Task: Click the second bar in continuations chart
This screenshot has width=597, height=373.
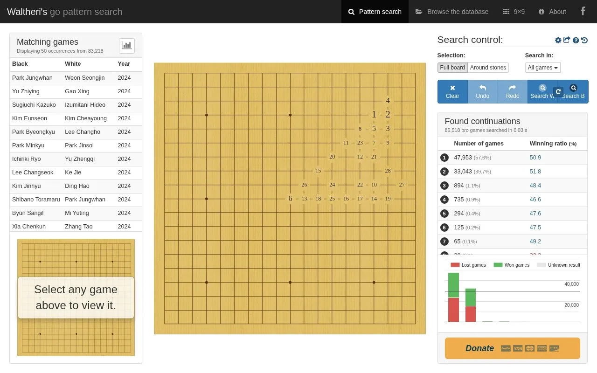Action: coord(471,305)
